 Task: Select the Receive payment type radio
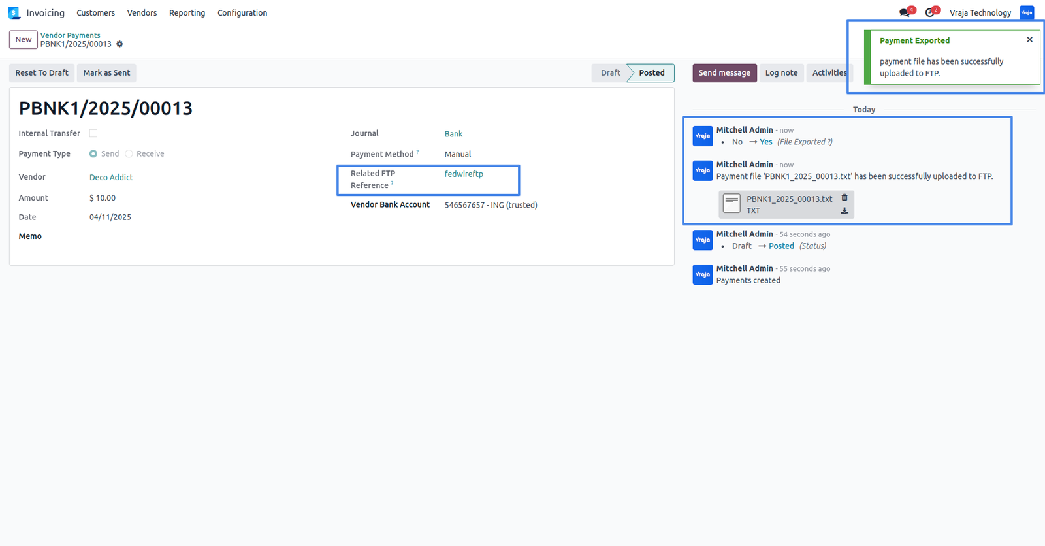point(129,154)
